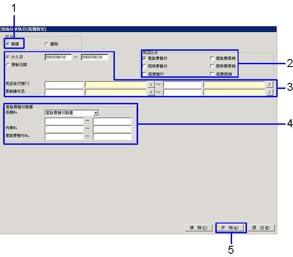Image resolution: width=293 pixels, height=257 pixels.
Task: Click lookup button for 更新操作员 end field
Action: click(x=269, y=92)
